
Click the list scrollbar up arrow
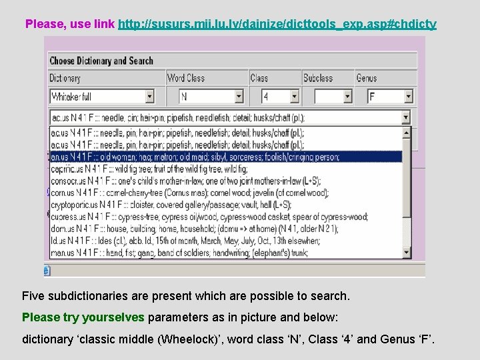click(x=406, y=133)
